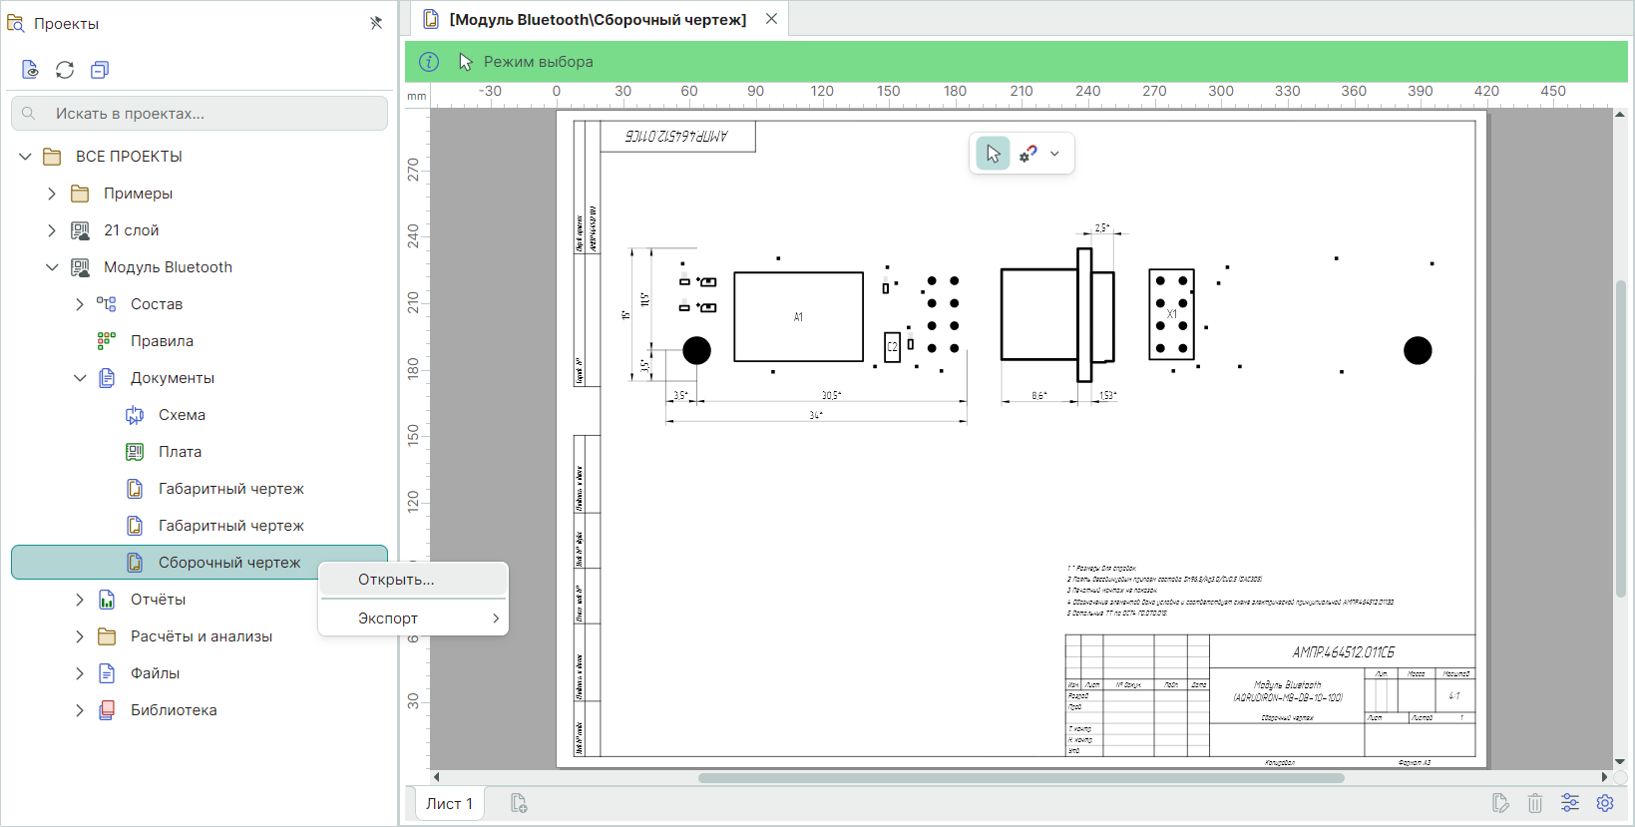Add a new sheet
The width and height of the screenshot is (1635, 827).
(519, 803)
